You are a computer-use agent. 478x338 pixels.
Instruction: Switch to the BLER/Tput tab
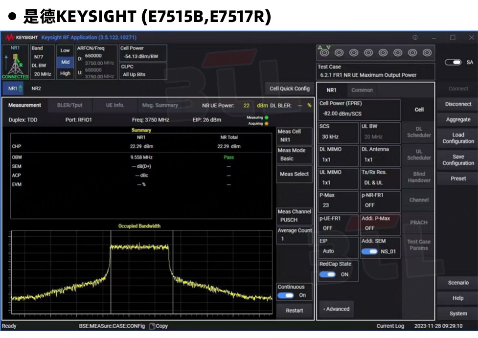[70, 105]
